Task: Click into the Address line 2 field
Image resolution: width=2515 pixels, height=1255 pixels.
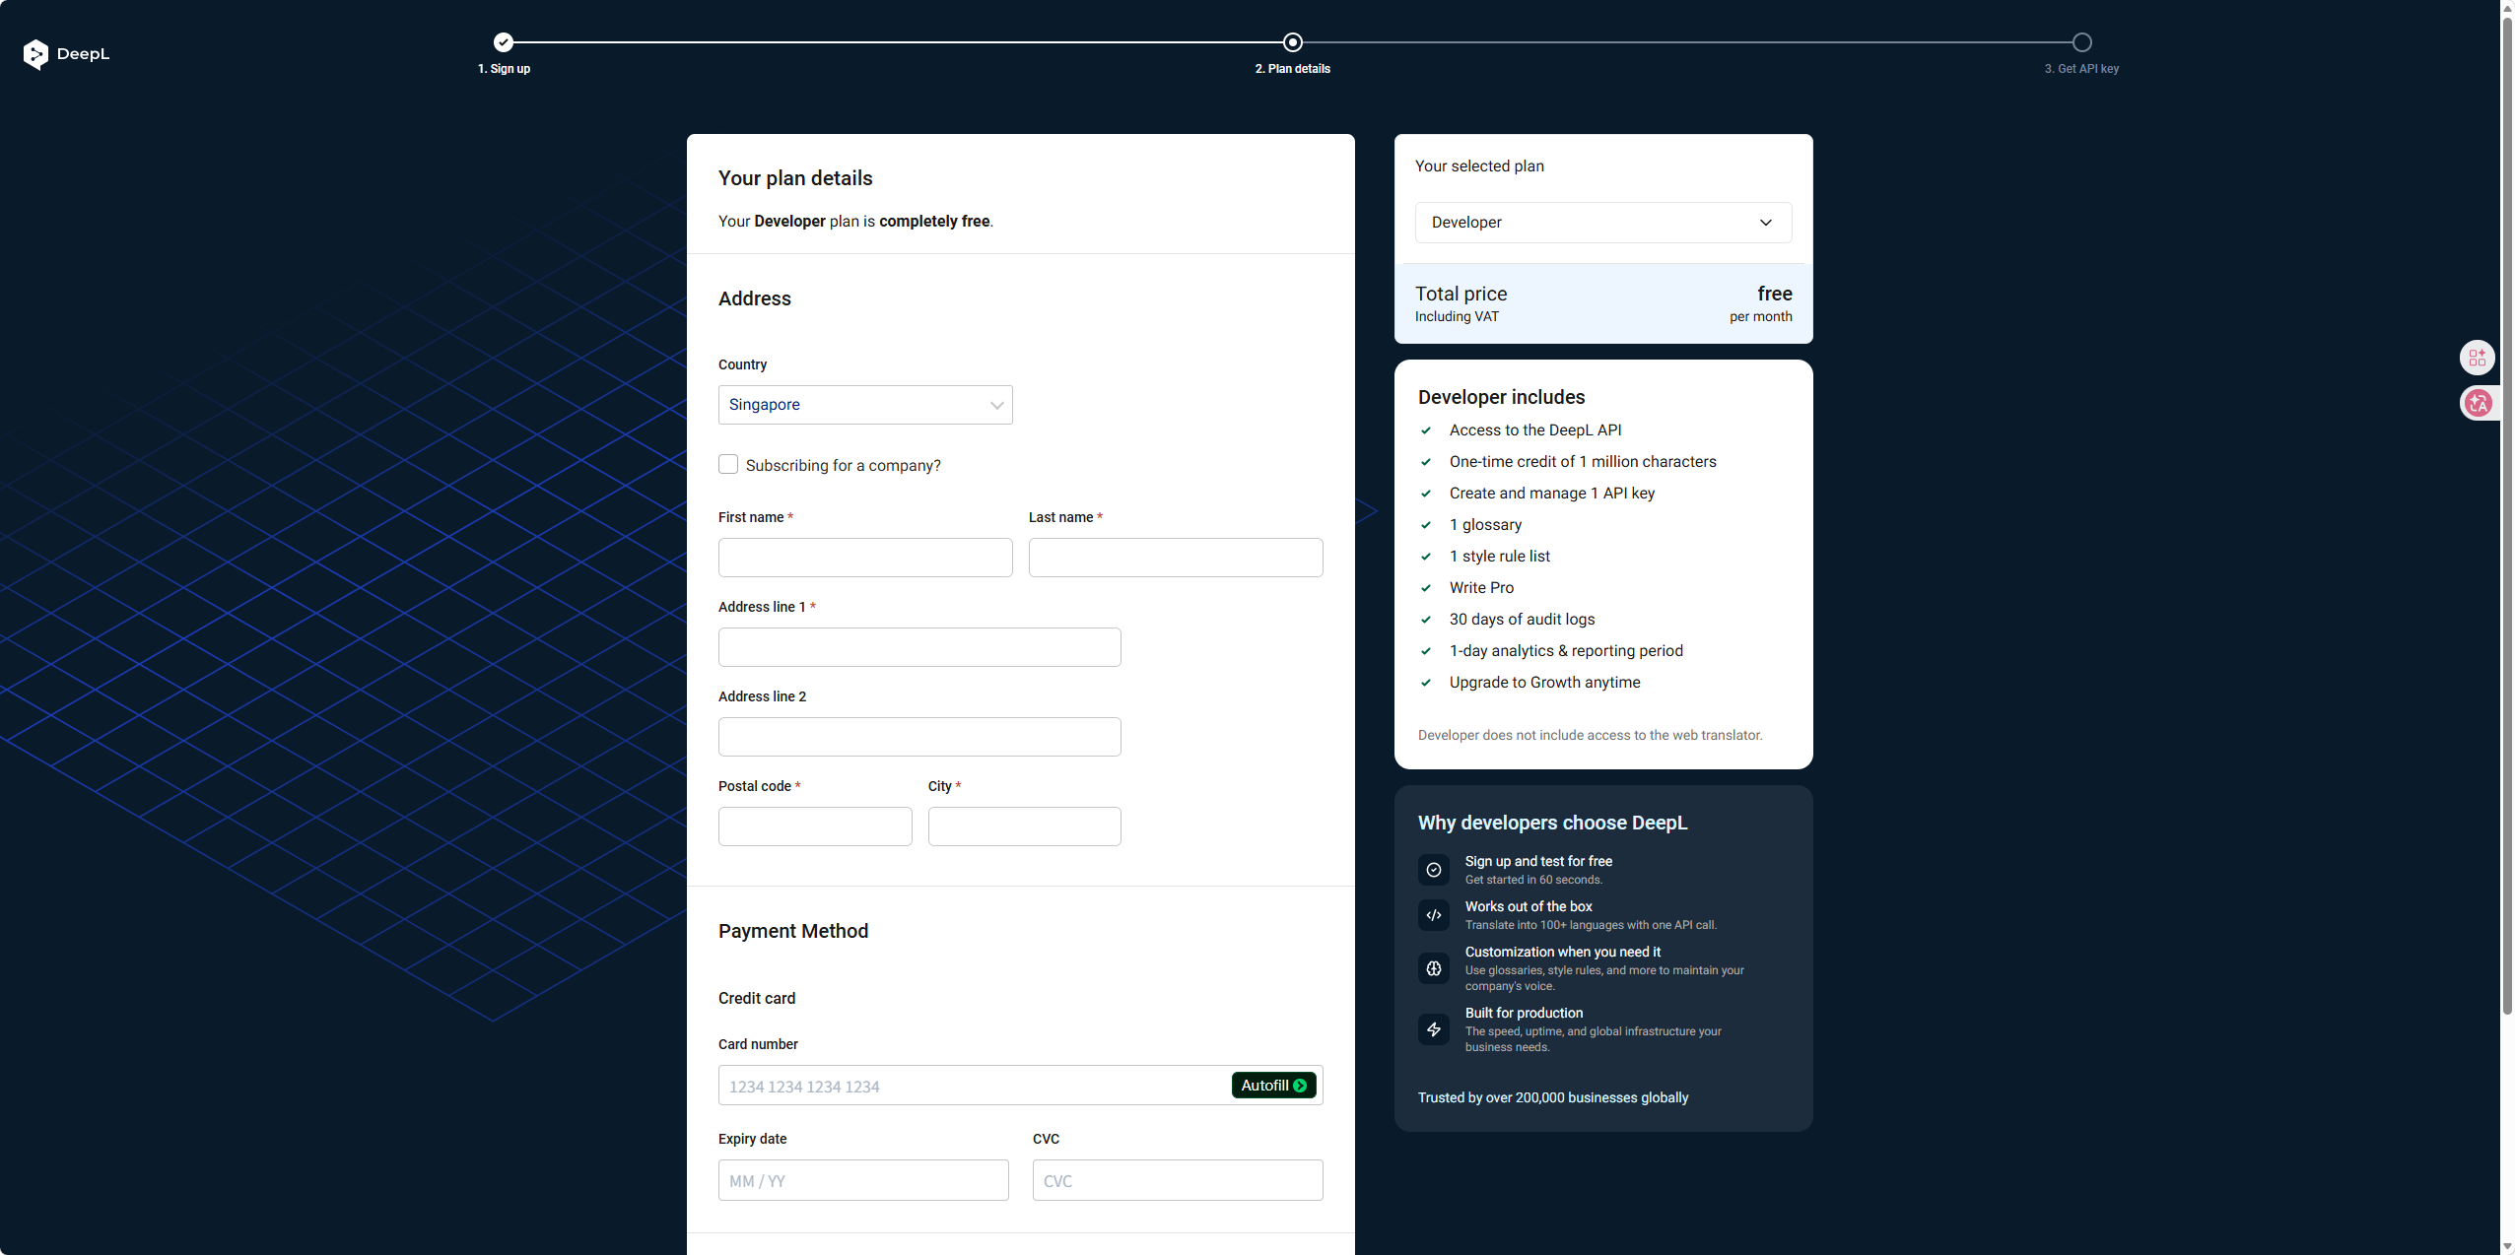Action: tap(919, 737)
